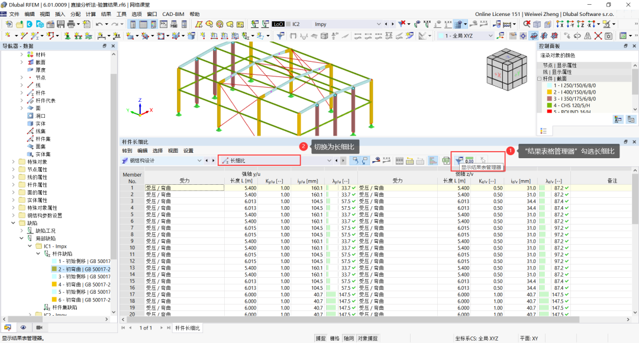Viewport: 639px width, 343px height.
Task: Open the 设置 menu in results panel
Action: point(188,150)
